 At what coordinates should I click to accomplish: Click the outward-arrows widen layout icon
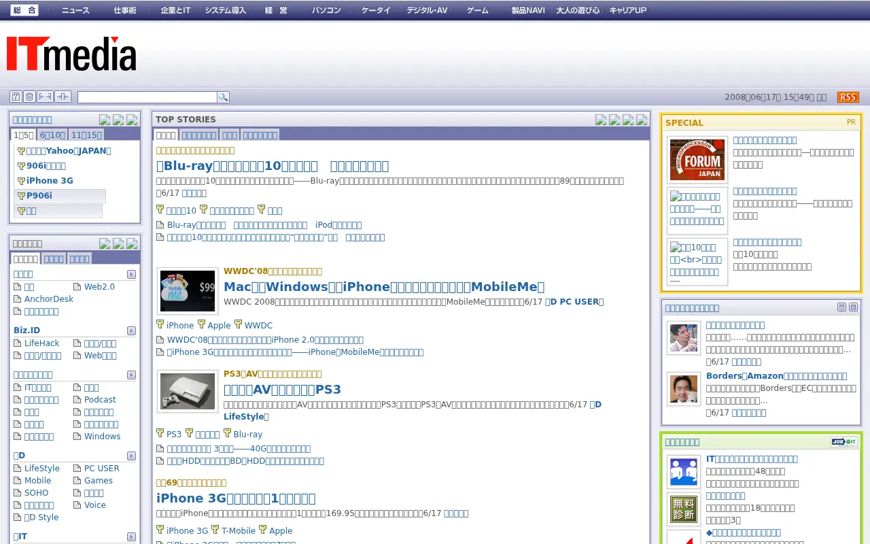[x=46, y=97]
